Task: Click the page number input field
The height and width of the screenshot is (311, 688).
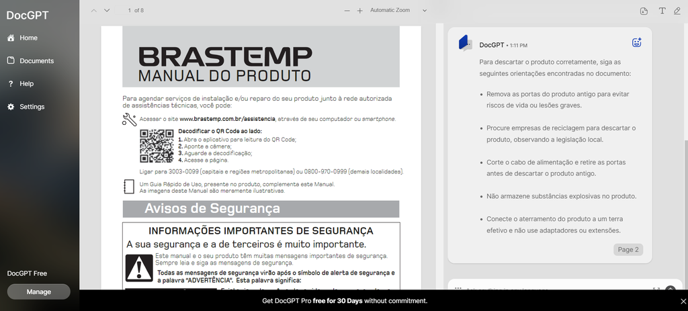Action: click(x=124, y=10)
